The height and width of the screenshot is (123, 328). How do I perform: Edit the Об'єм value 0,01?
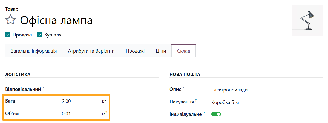pyautogui.click(x=66, y=114)
